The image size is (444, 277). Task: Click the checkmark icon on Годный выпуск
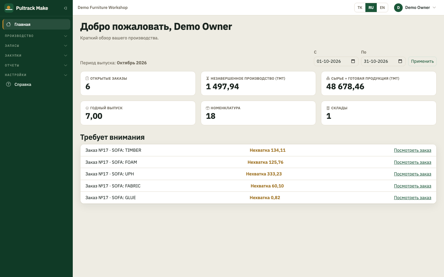coord(87,108)
